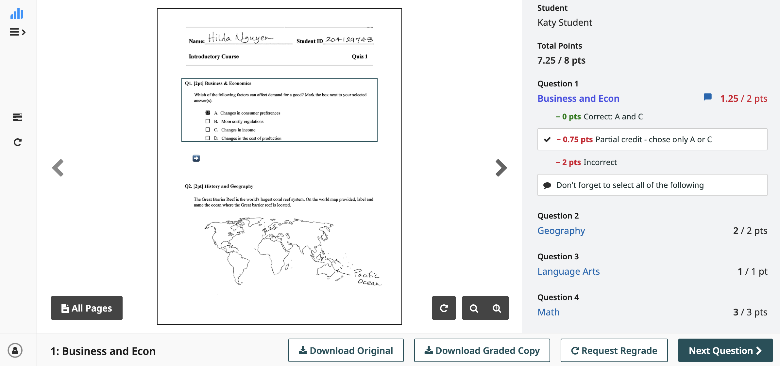Screen dimensions: 780x366
Task: Click the 'Q2. [2pt] History and Geography' heading
Action: coord(219,186)
